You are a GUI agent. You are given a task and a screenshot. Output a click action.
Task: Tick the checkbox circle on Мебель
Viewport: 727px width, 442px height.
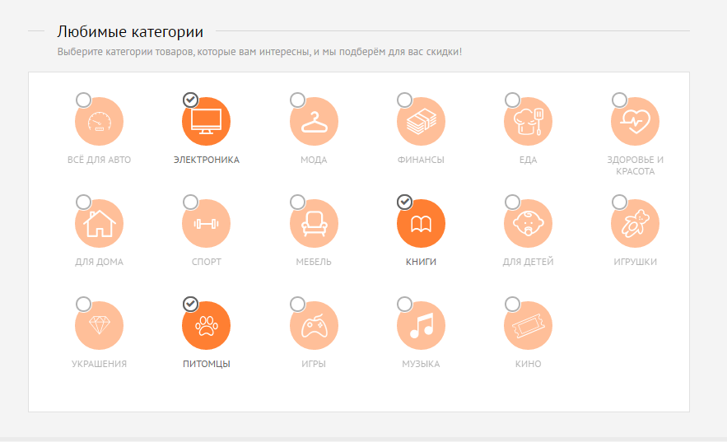[298, 202]
